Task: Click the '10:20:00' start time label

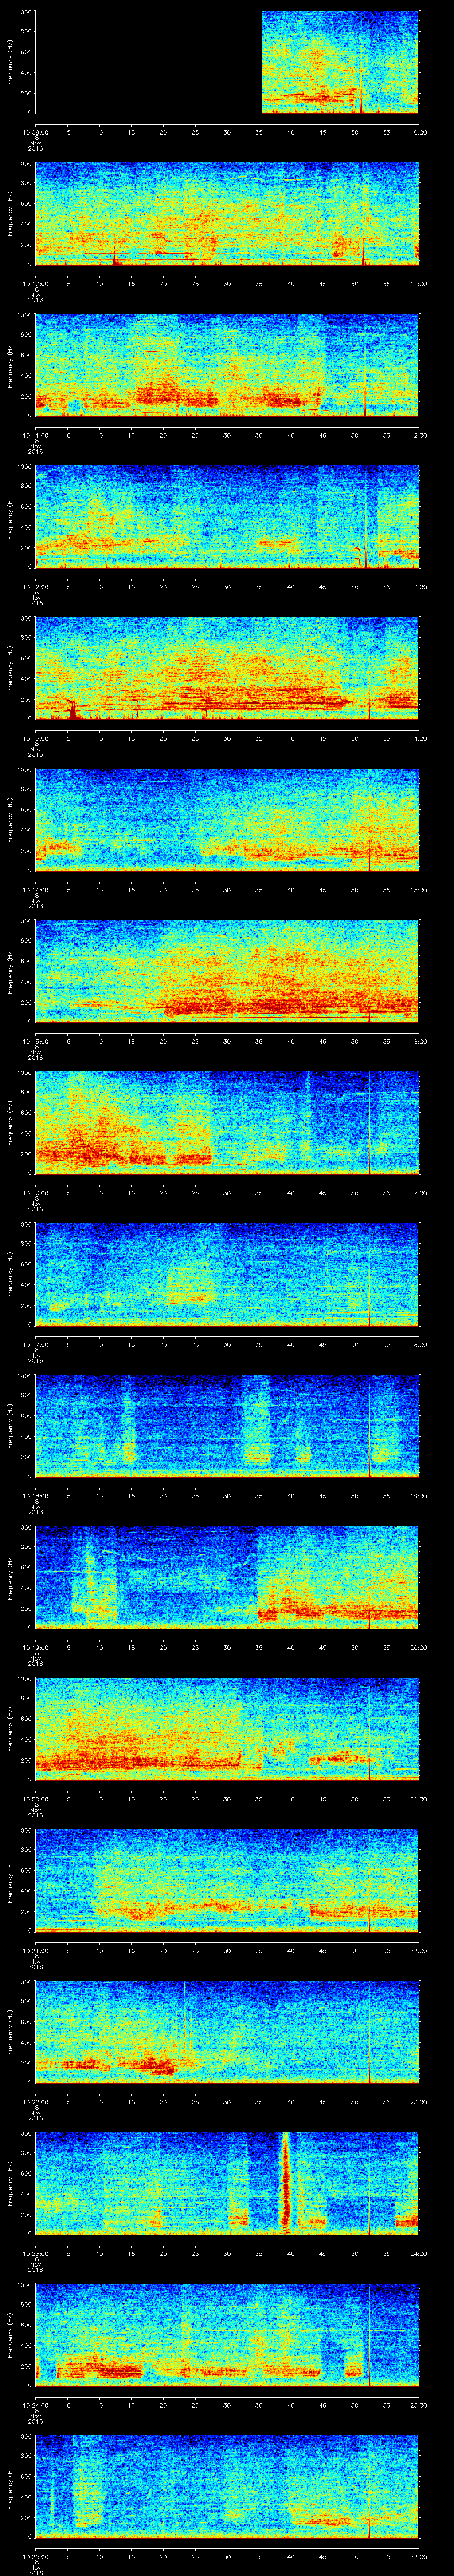Action: click(35, 1798)
